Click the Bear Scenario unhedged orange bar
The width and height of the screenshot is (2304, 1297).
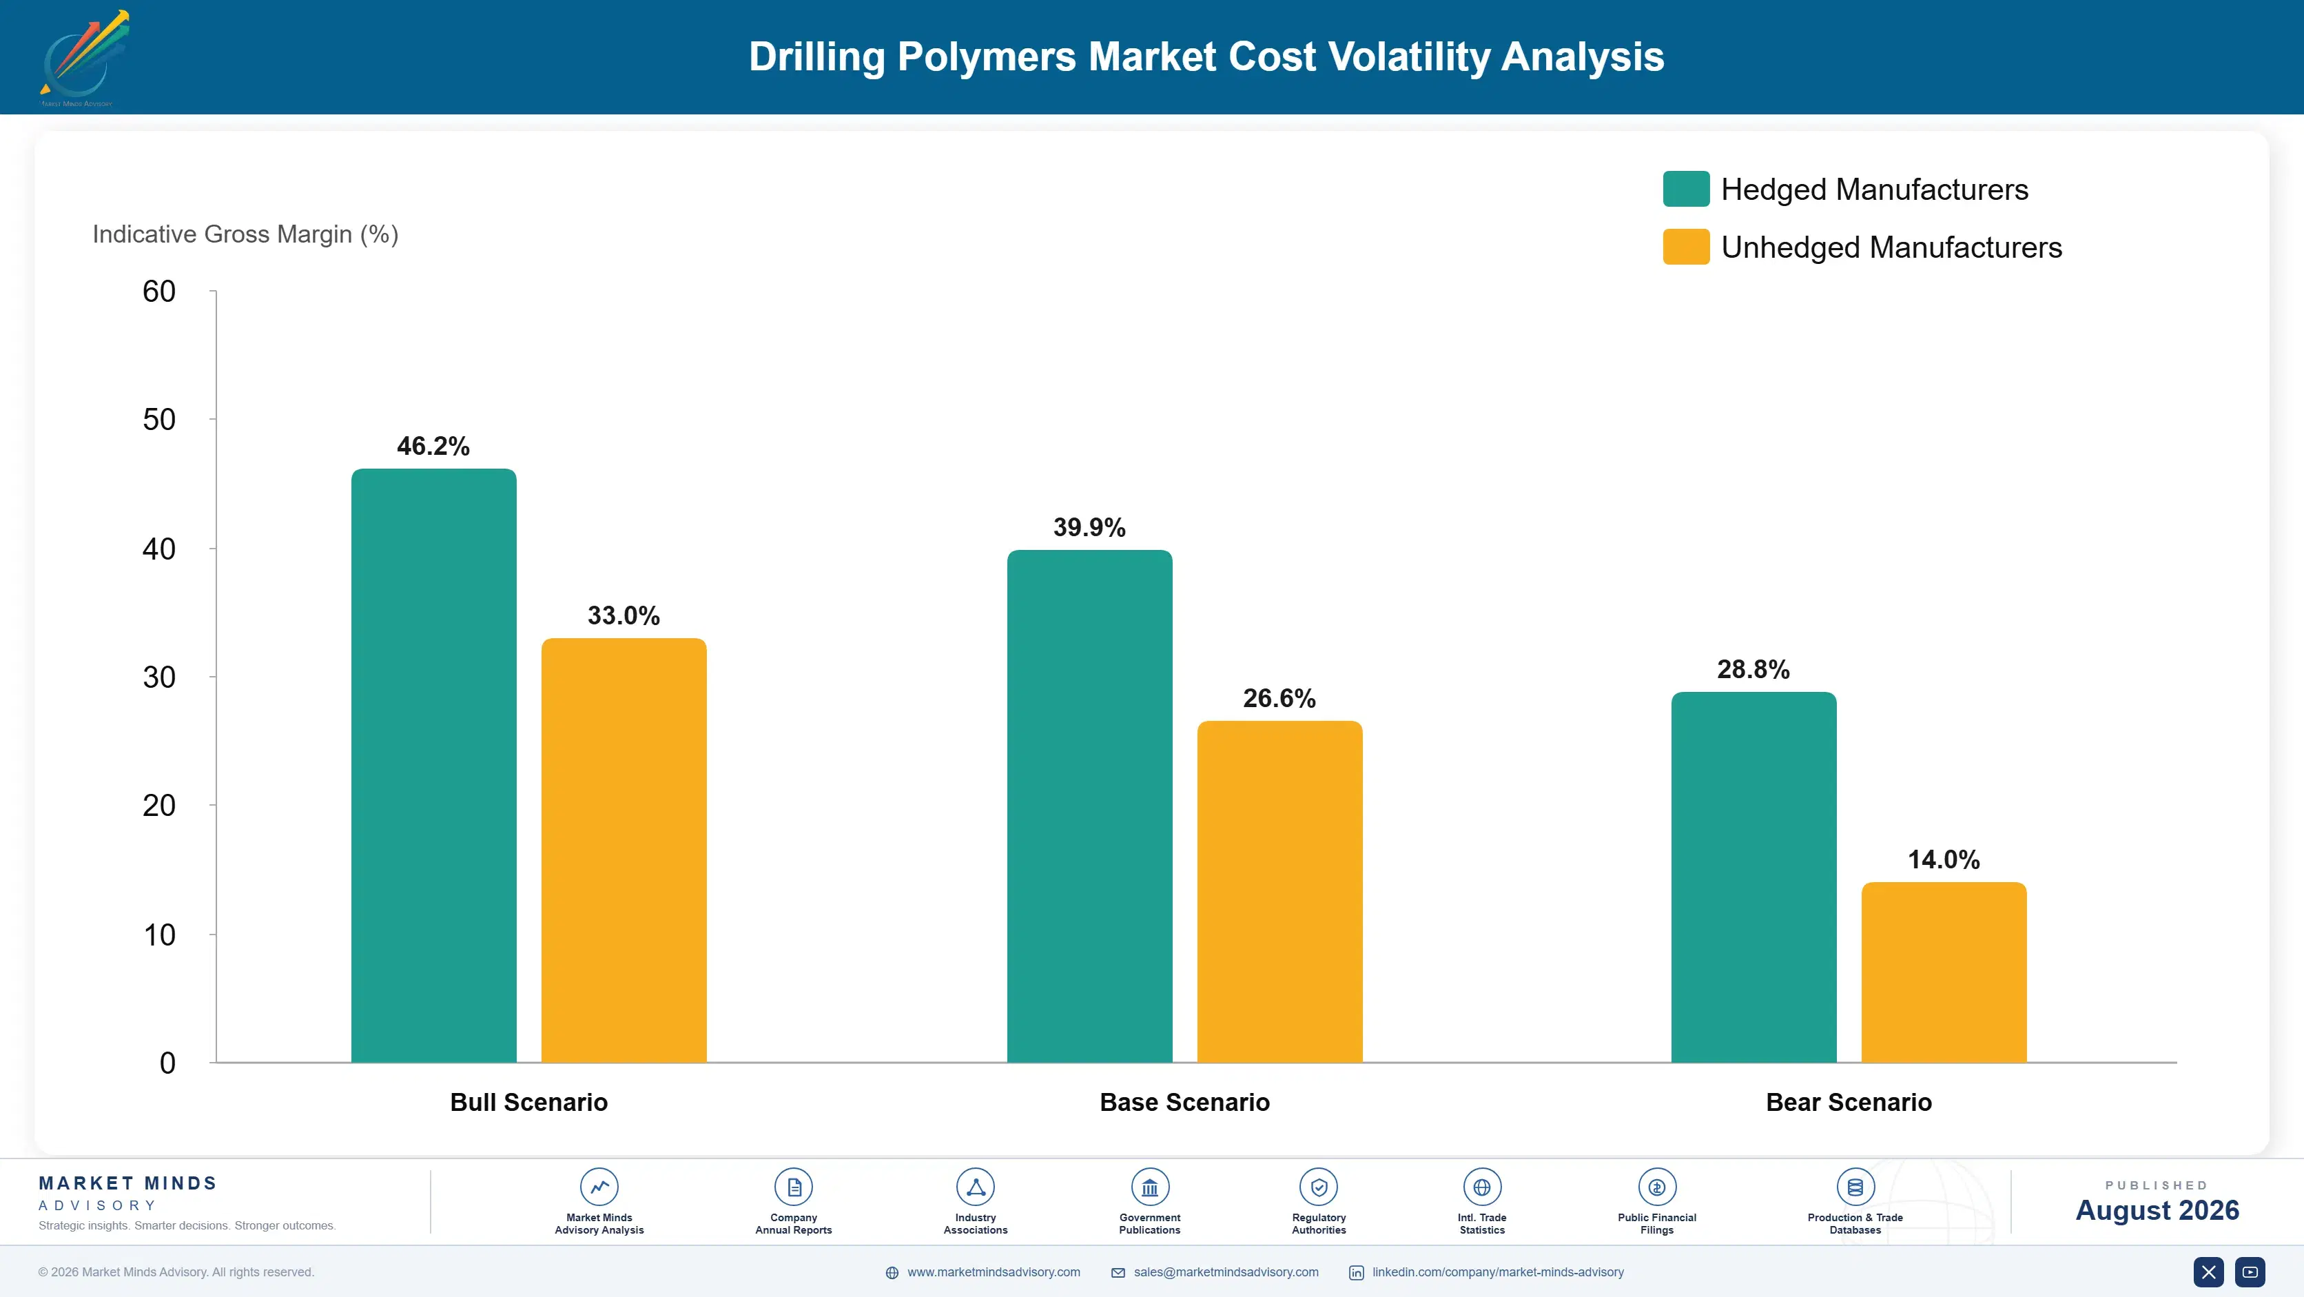click(x=1944, y=972)
